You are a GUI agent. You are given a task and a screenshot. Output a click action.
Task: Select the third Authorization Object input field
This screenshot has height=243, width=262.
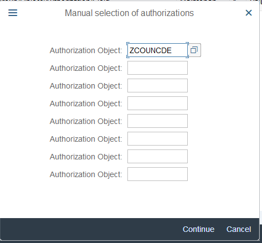click(x=157, y=86)
